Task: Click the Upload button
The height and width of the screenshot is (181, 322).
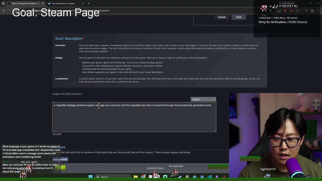Action: [x=222, y=17]
